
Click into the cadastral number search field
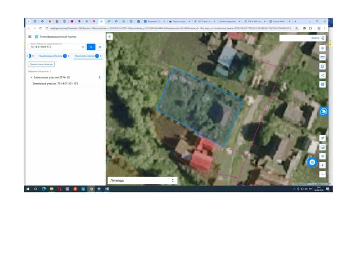coord(55,47)
